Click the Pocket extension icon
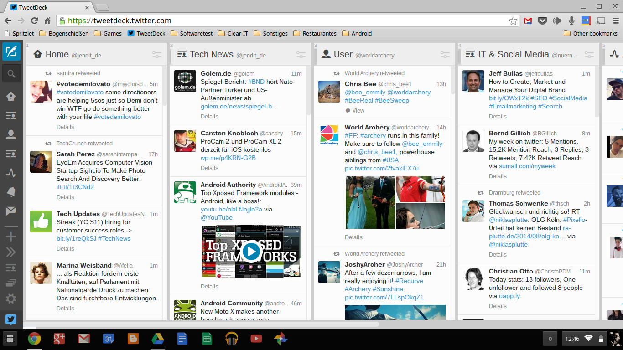This screenshot has width=623, height=350. [x=542, y=21]
